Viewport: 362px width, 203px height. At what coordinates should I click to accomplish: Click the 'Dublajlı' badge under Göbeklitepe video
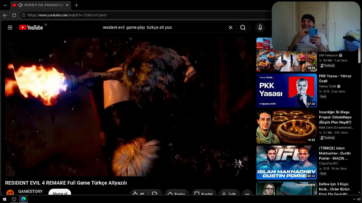pyautogui.click(x=327, y=138)
